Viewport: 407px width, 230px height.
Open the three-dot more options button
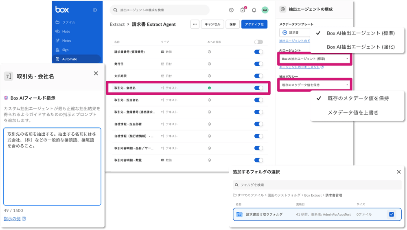coord(195,24)
